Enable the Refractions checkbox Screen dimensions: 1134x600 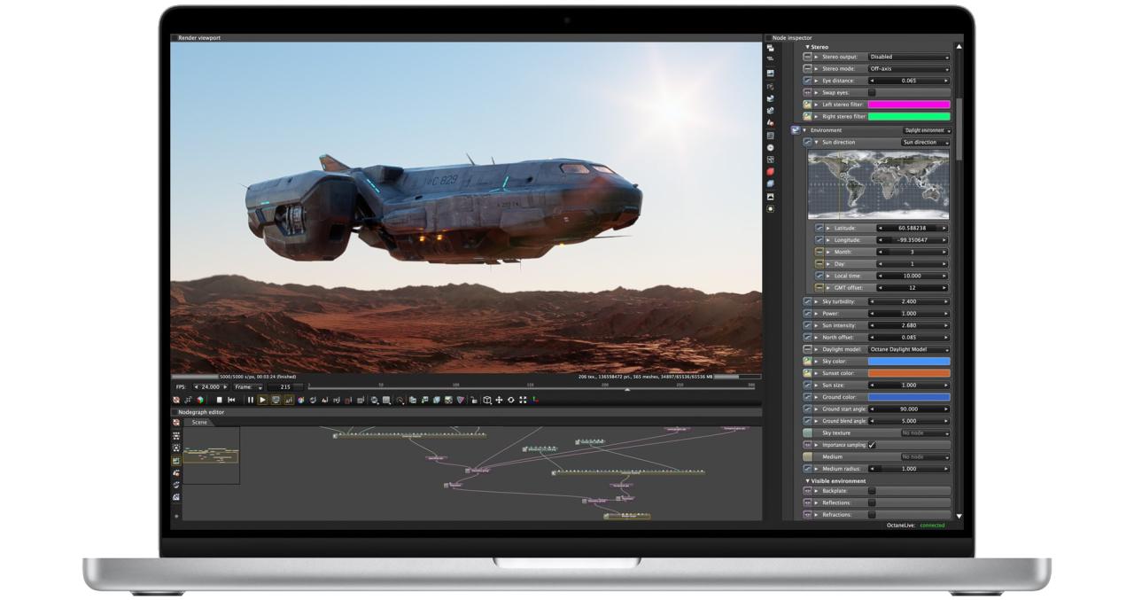(872, 515)
